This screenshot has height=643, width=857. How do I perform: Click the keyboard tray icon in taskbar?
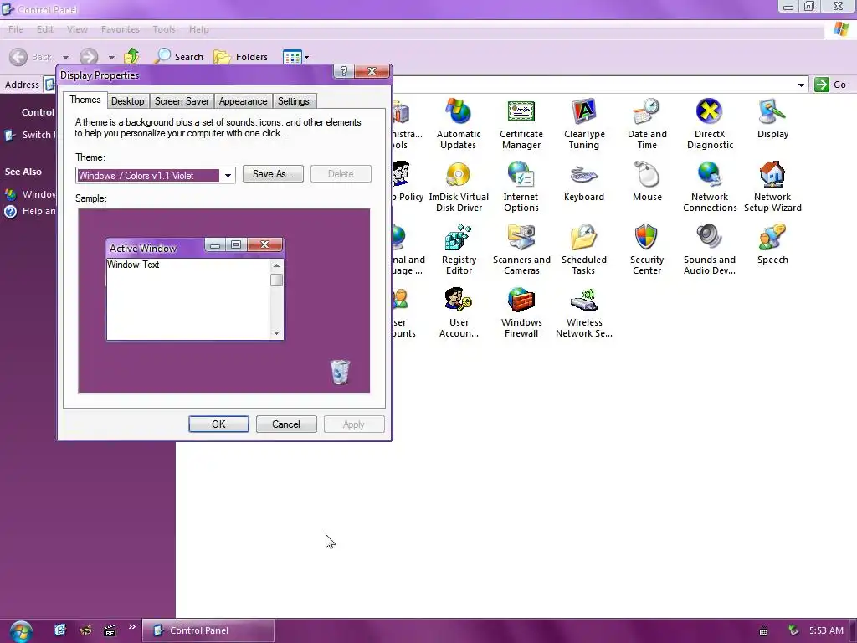tap(763, 631)
